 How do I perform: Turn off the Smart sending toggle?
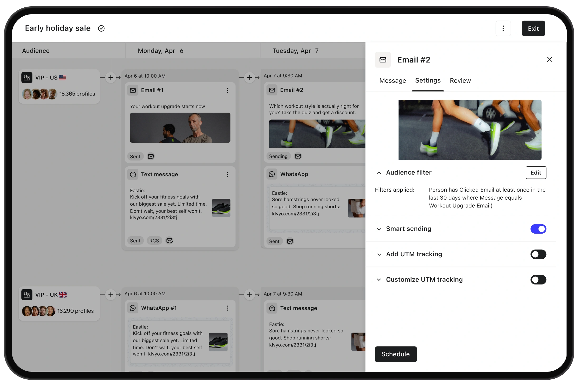point(538,229)
